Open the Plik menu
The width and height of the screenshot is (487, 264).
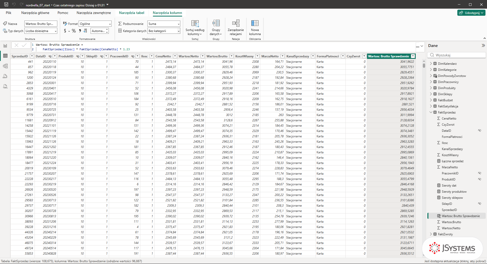tap(9, 13)
